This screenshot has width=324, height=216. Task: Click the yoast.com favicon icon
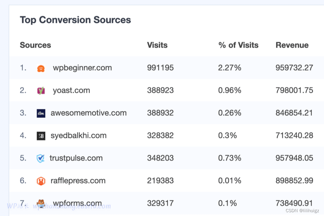[x=41, y=91]
